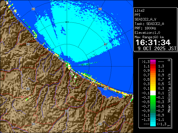Viewport: 178px width, 133px height.
Task: Click the A marker atop the legend
Action: 169,60
